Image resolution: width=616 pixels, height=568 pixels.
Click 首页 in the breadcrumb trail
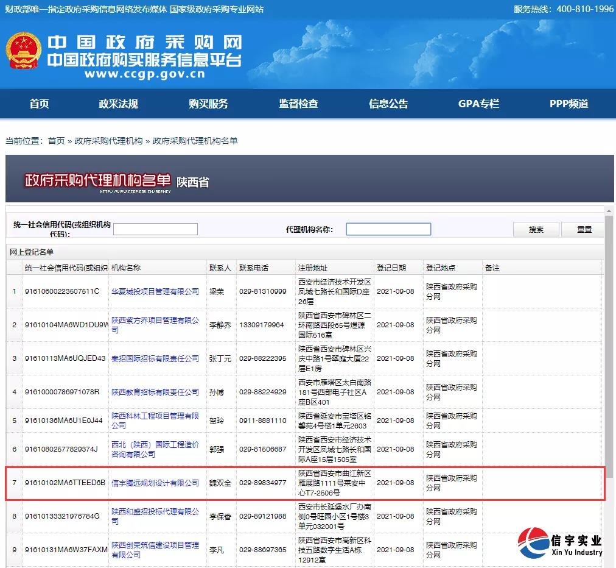point(57,140)
